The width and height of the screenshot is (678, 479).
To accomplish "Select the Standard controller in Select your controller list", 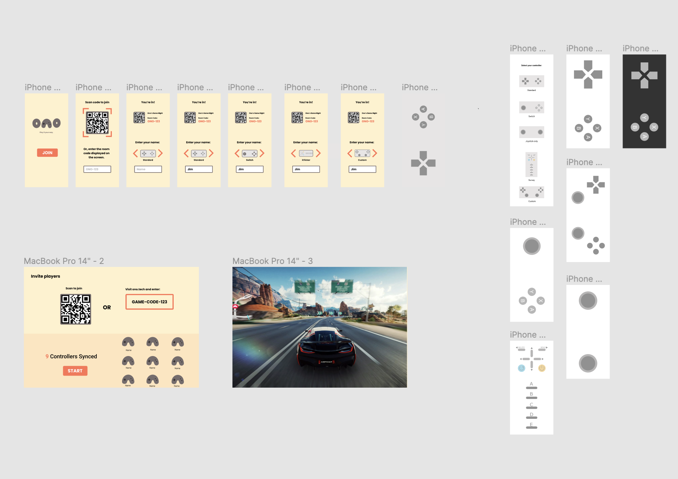I will point(531,81).
